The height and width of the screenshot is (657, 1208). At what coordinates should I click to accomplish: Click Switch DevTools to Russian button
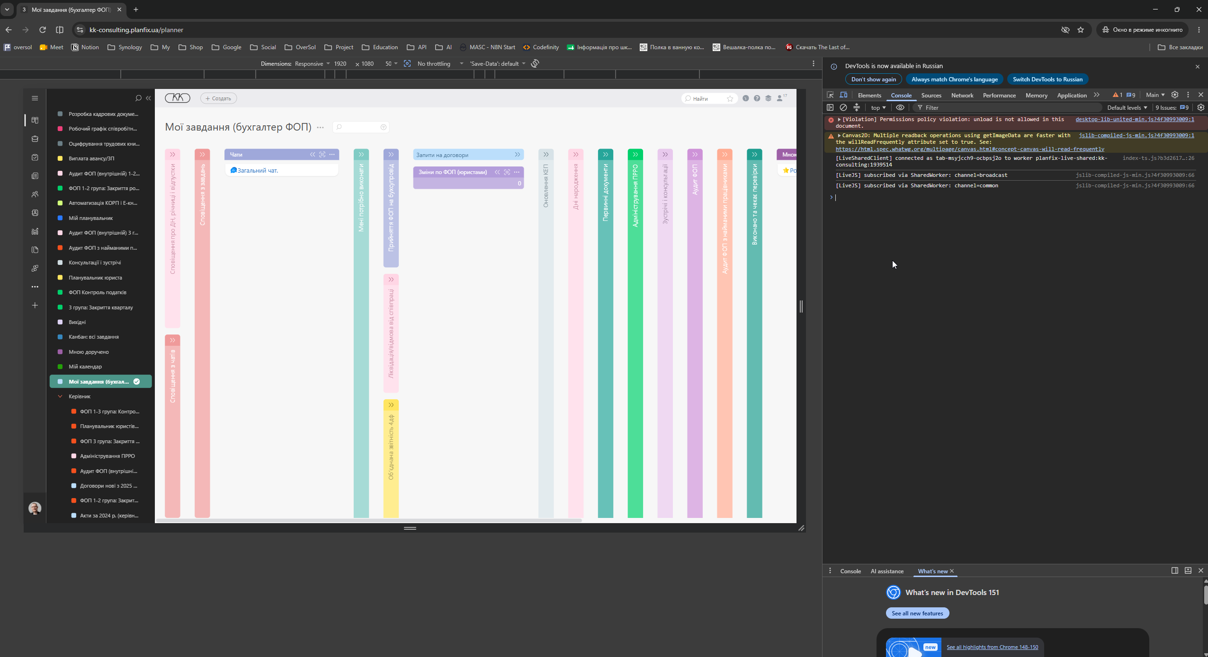(1047, 79)
